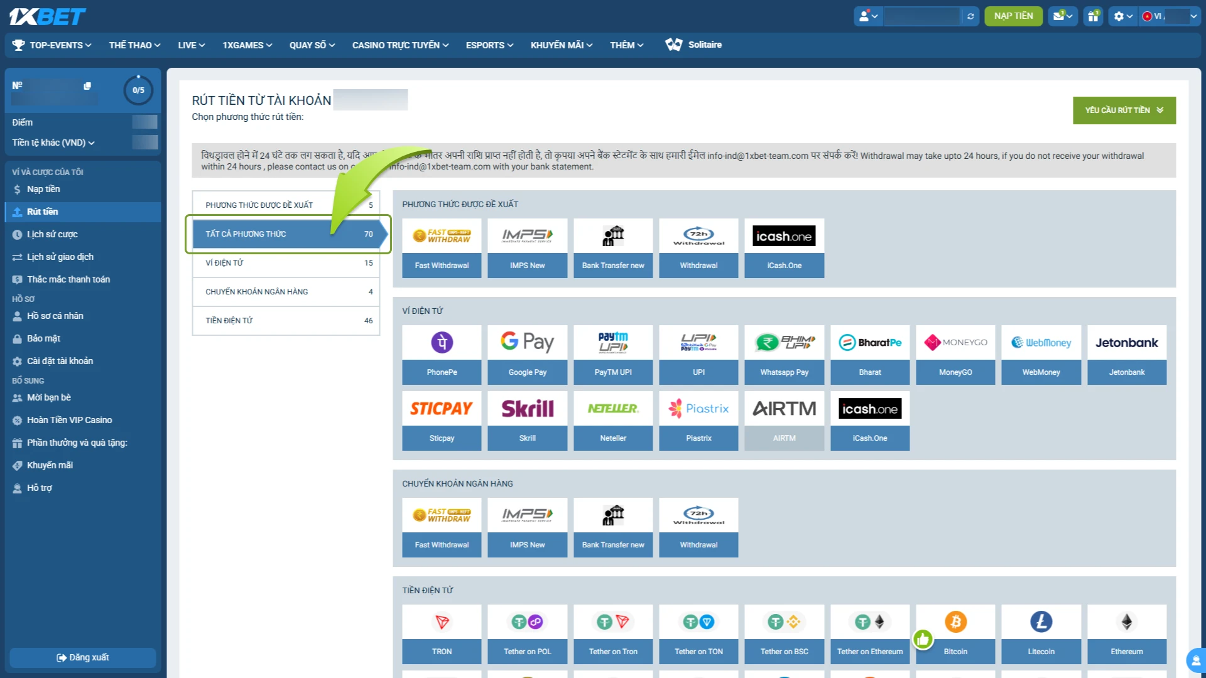Expand the YÊU CẦU RÚT TIỀN button

click(x=1124, y=110)
